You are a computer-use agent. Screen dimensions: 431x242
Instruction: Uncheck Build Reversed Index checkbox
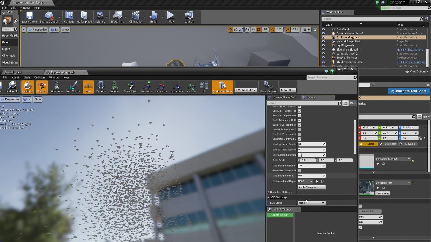point(299,125)
